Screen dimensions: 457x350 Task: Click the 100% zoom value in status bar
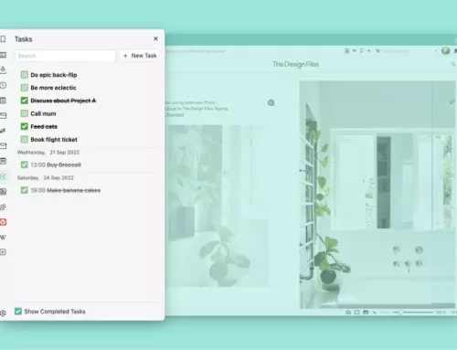[441, 313]
